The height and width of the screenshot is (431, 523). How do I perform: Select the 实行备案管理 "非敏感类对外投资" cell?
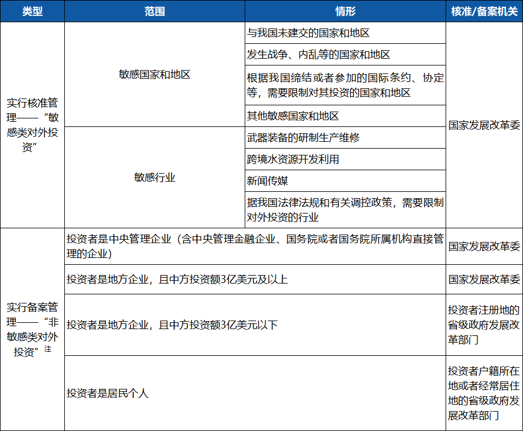32,330
